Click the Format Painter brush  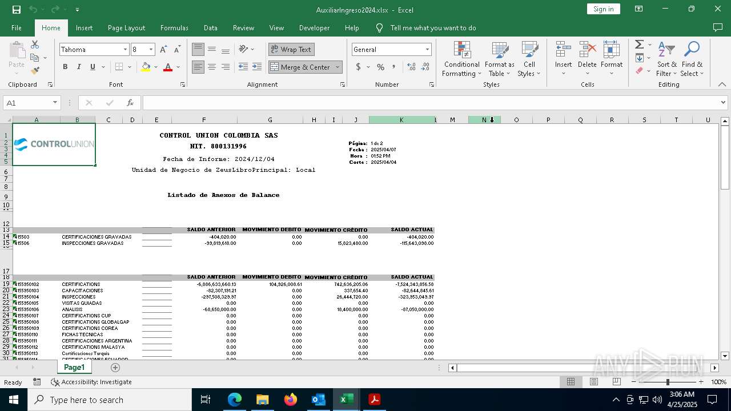pyautogui.click(x=35, y=71)
